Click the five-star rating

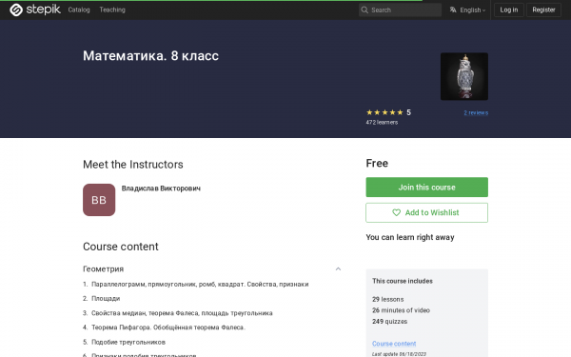tap(384, 112)
